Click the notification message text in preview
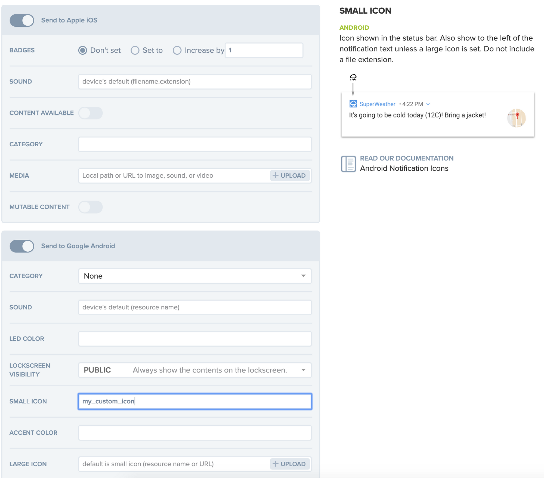The height and width of the screenshot is (478, 544). 417,115
